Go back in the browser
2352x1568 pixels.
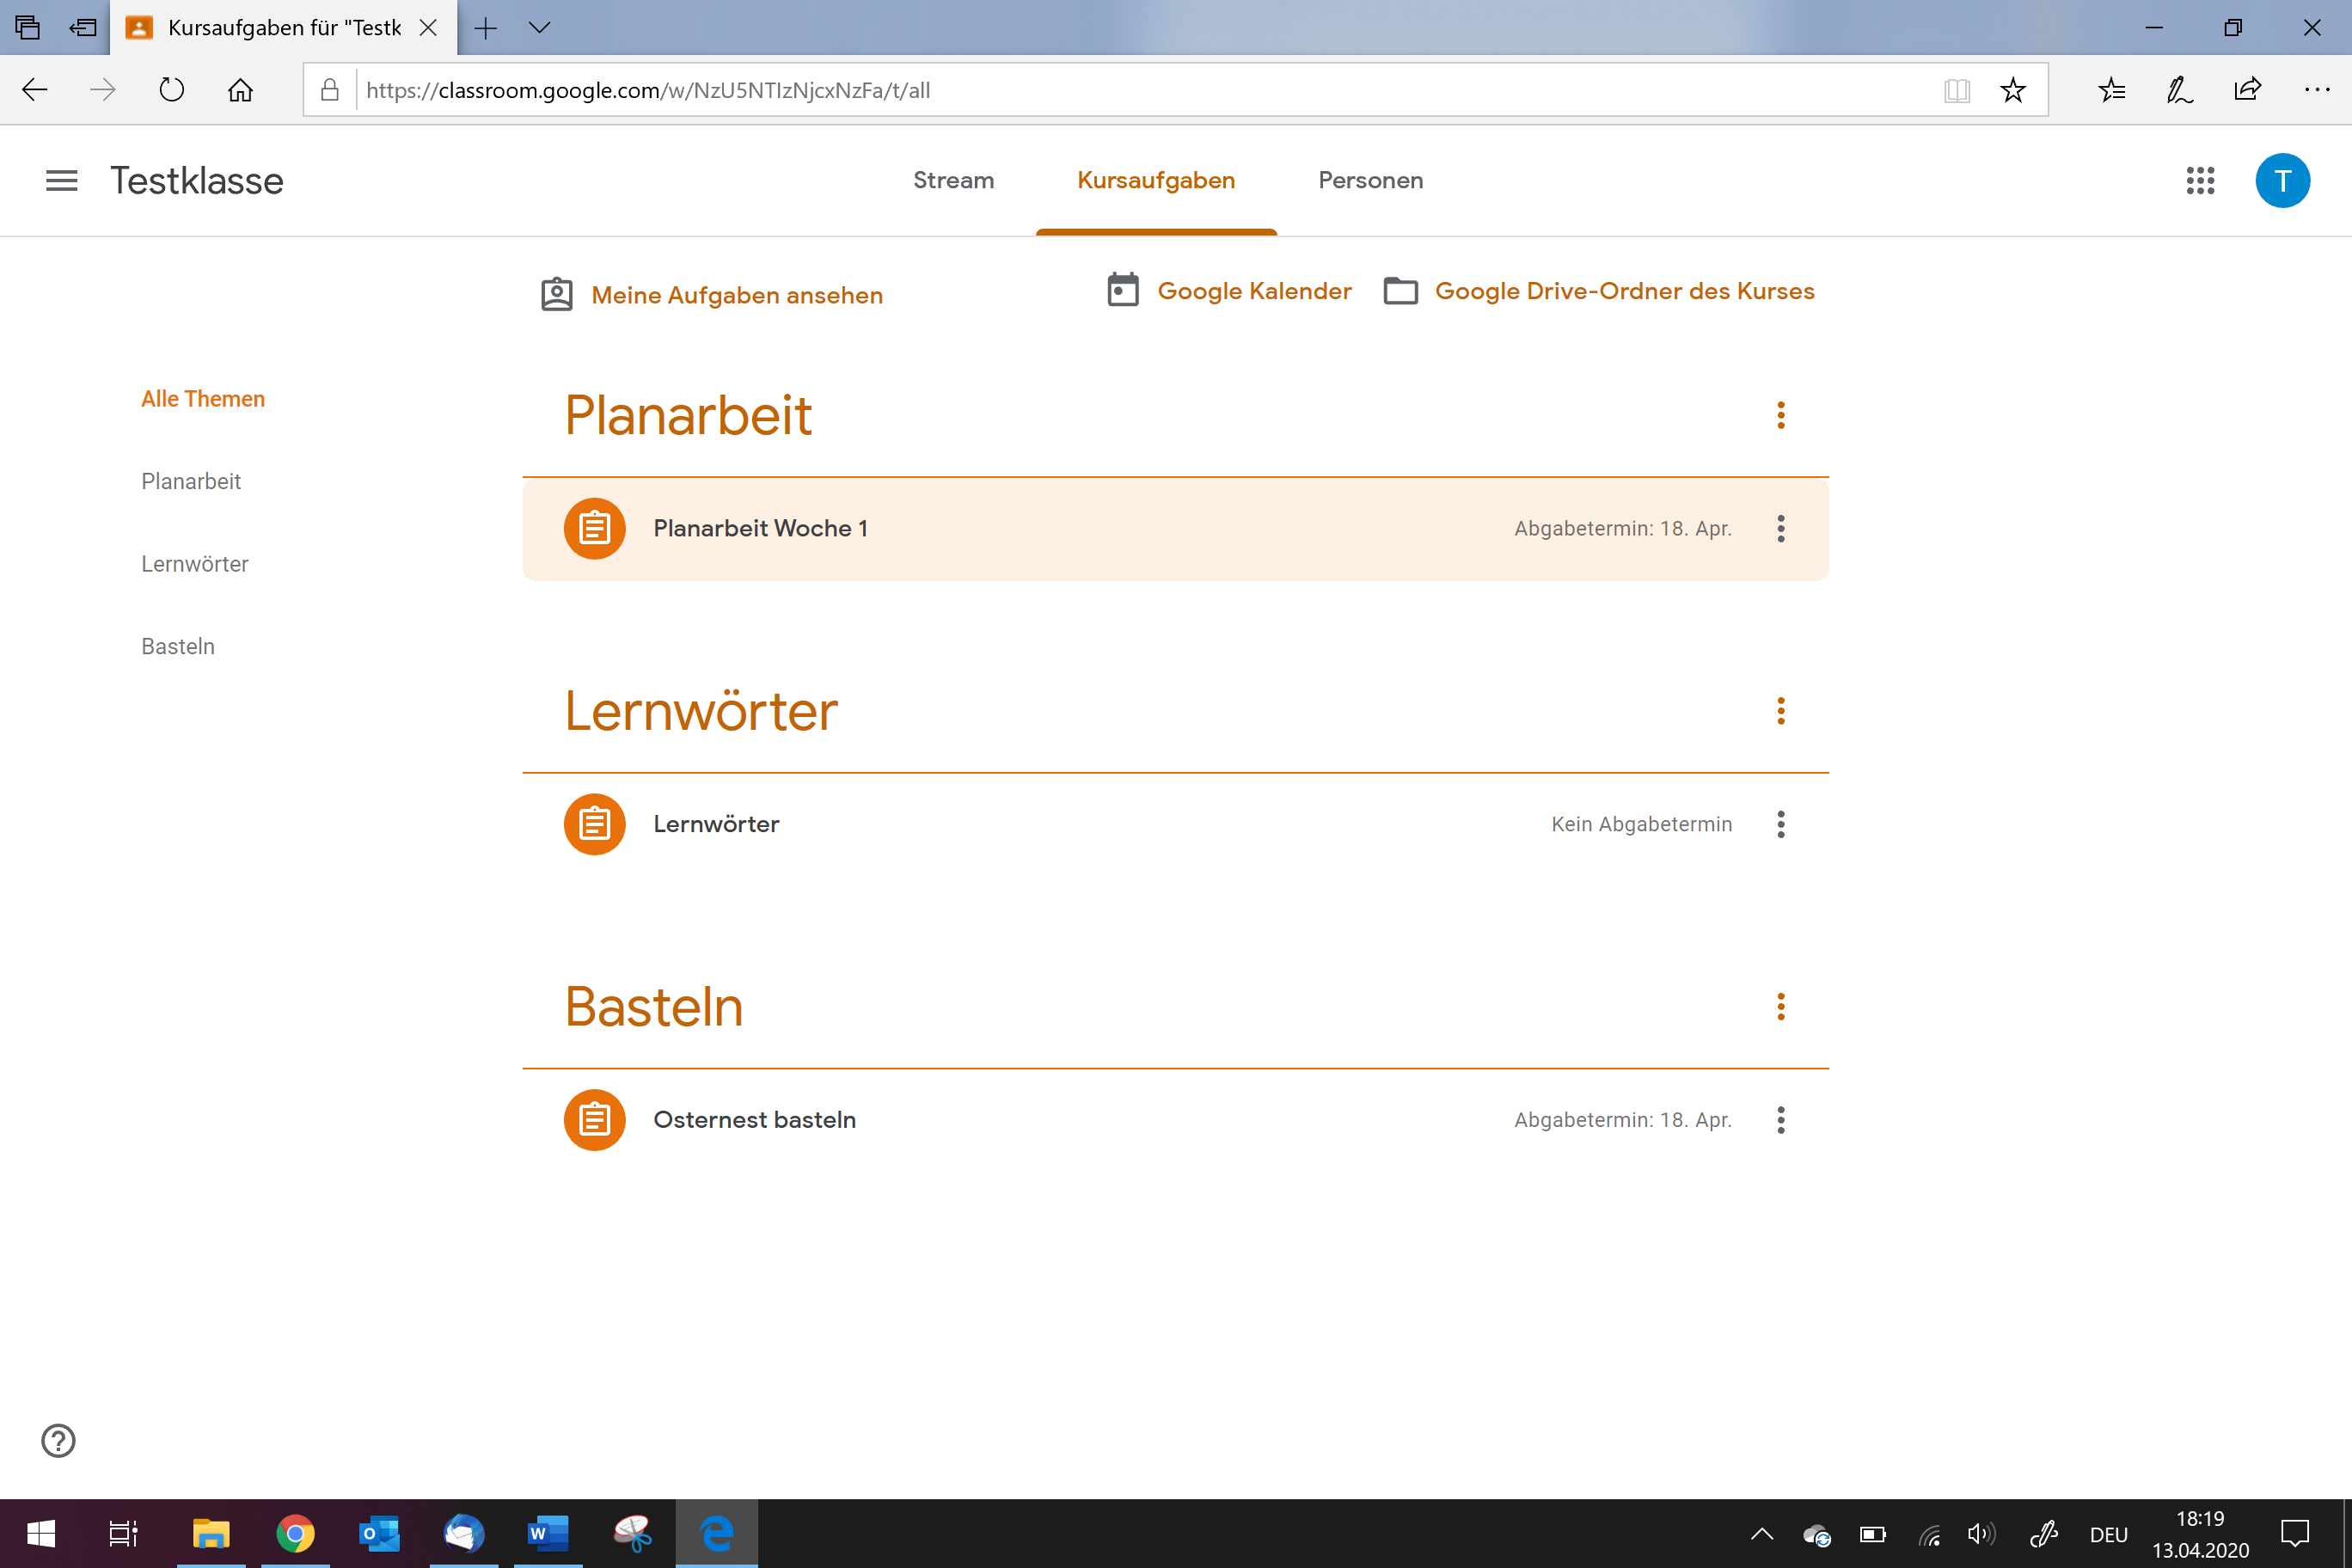[x=35, y=90]
